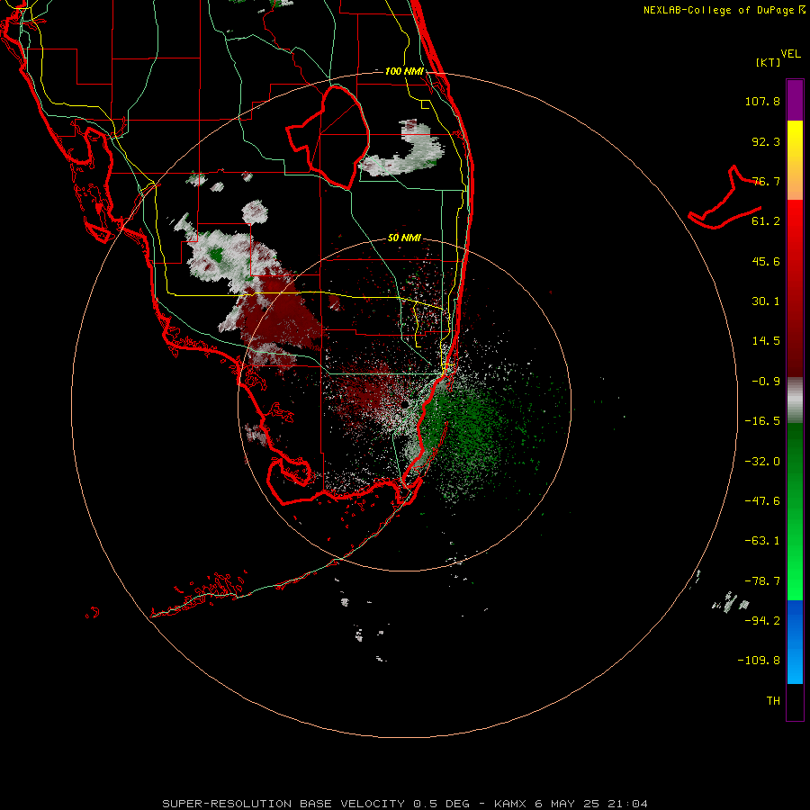This screenshot has height=810, width=810.
Task: Select the -109.8 legend value
Action: (x=759, y=661)
